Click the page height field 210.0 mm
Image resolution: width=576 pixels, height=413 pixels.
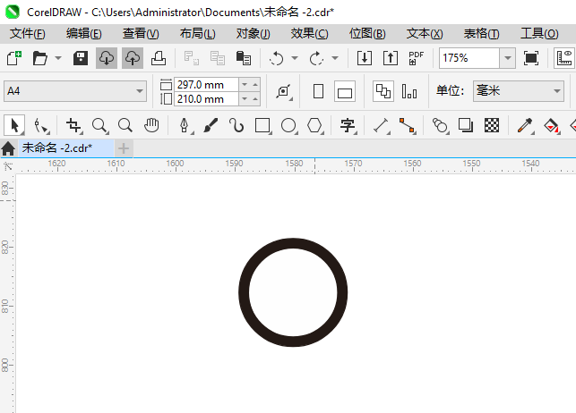[206, 99]
